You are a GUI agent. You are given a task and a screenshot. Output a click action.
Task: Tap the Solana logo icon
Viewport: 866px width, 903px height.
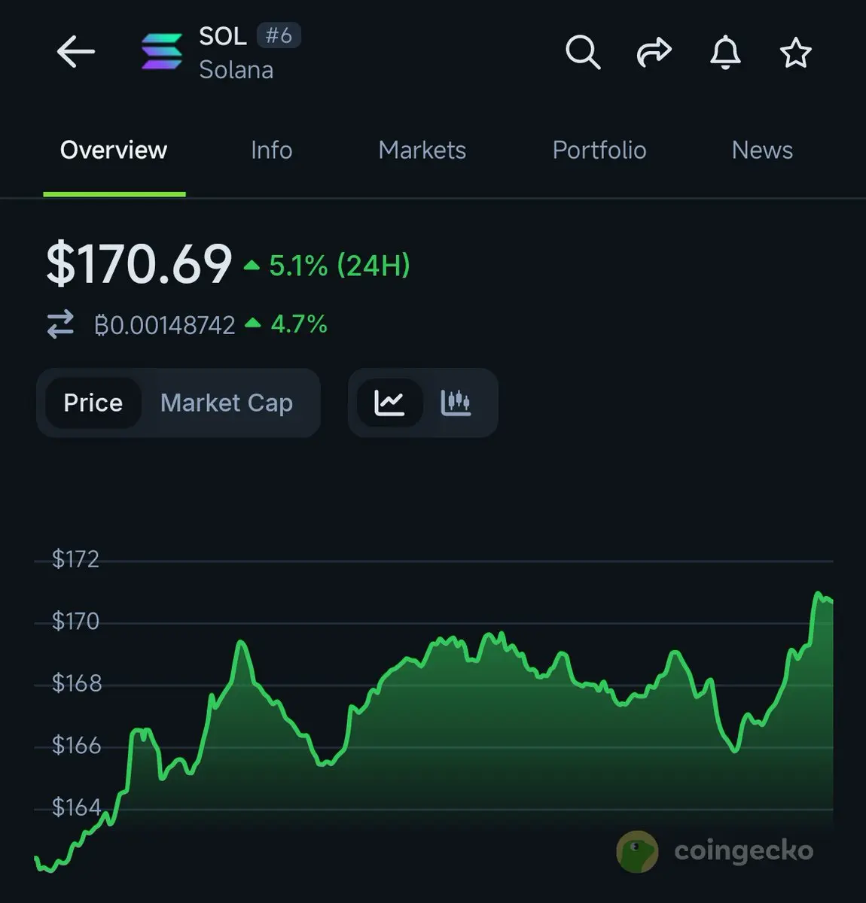click(x=162, y=53)
